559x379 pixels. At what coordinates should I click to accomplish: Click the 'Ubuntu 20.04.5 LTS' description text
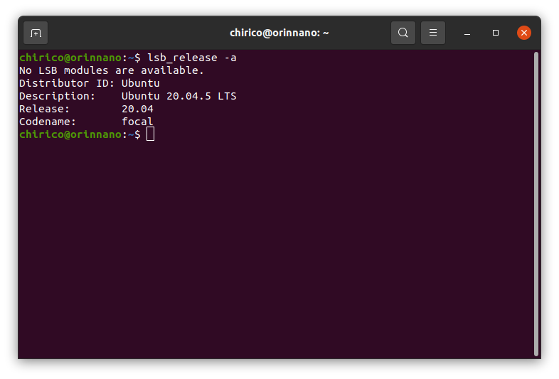pos(179,96)
